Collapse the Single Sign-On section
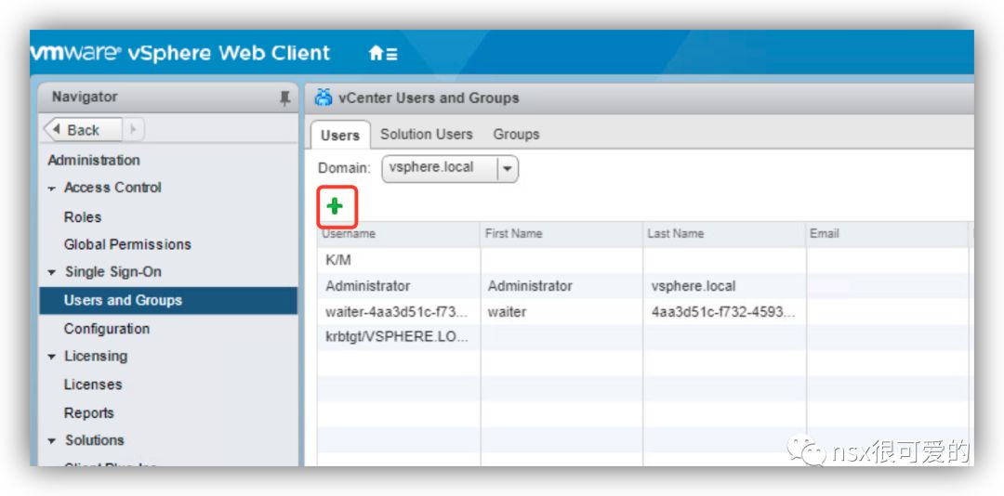The width and height of the screenshot is (1004, 496). (x=52, y=273)
